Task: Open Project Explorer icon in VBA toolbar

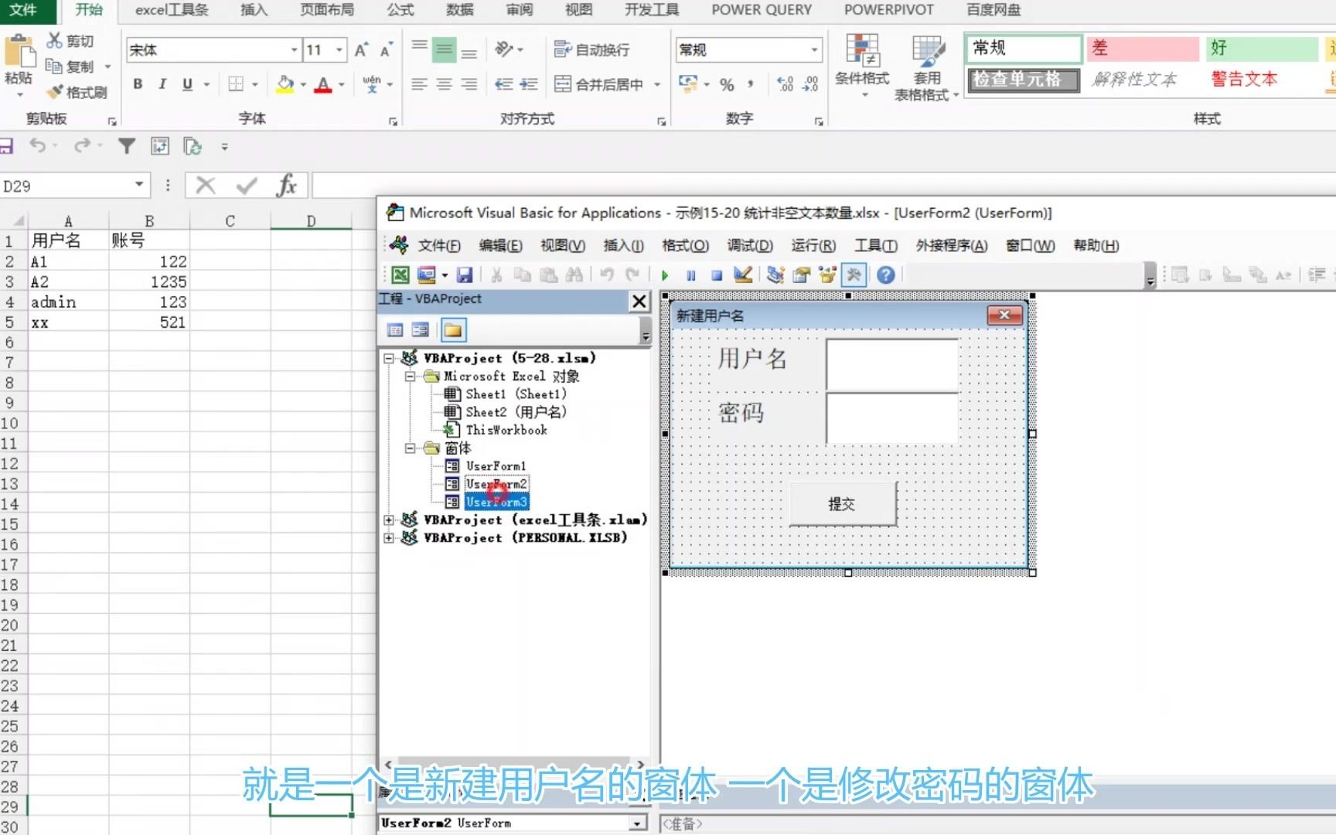Action: pyautogui.click(x=775, y=274)
